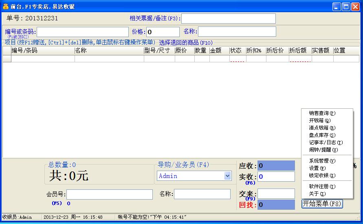Open 闹钟/提醒 menu option
Viewport: 363px width, 224px height.
coord(323,150)
